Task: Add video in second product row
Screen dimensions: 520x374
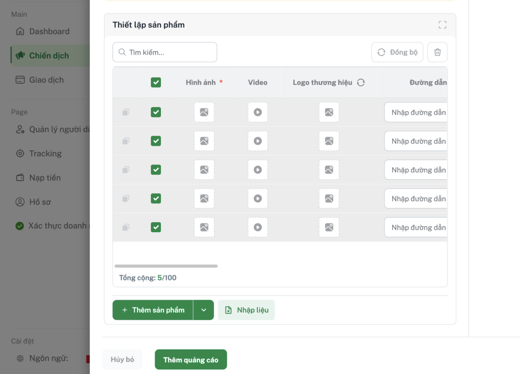Action: 257,141
